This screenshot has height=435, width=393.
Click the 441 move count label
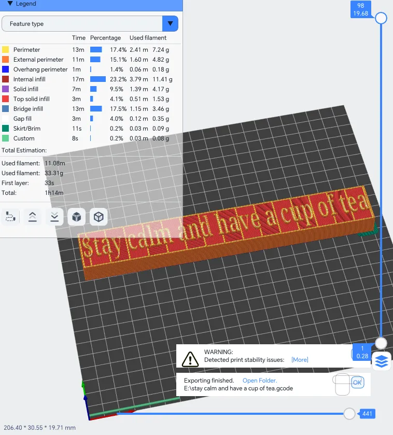(367, 414)
